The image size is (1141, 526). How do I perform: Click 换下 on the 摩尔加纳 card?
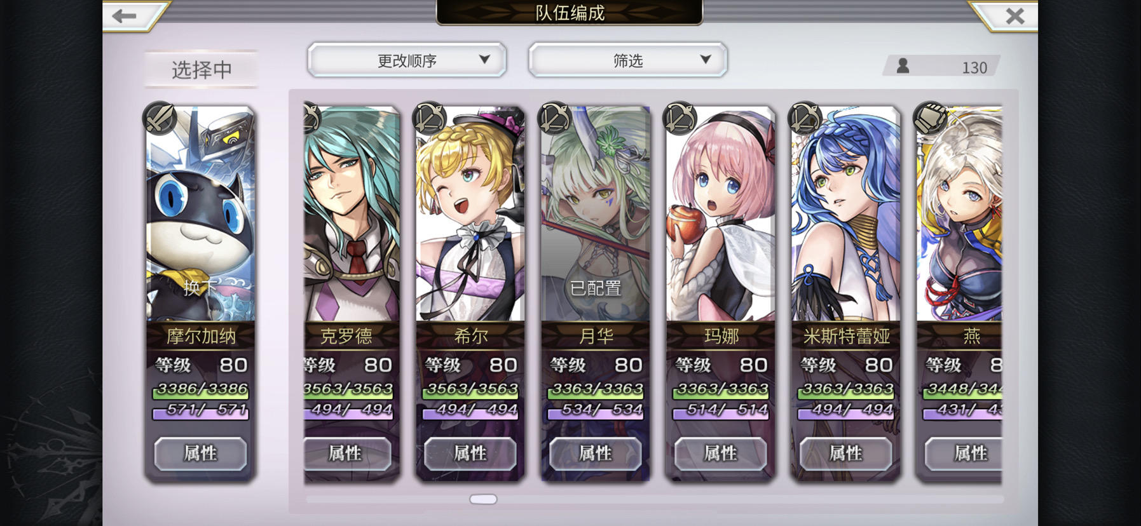click(200, 287)
